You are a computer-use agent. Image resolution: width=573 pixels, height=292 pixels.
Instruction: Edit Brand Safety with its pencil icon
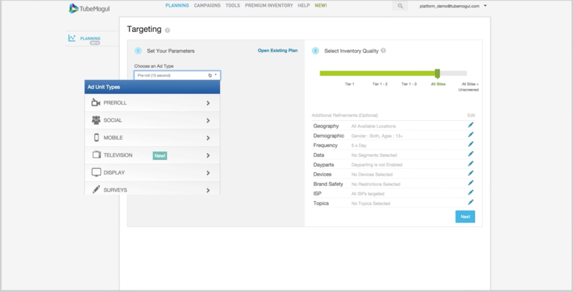click(x=471, y=183)
